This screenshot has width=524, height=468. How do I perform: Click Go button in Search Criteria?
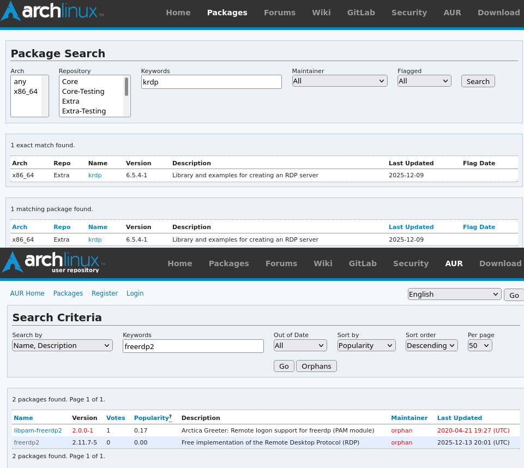point(284,366)
